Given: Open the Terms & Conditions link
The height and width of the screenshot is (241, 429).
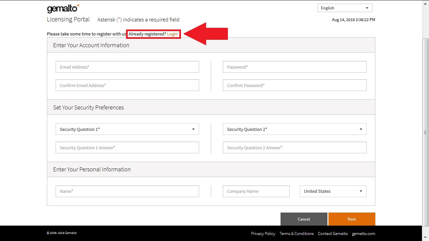Looking at the screenshot, I should pyautogui.click(x=296, y=234).
